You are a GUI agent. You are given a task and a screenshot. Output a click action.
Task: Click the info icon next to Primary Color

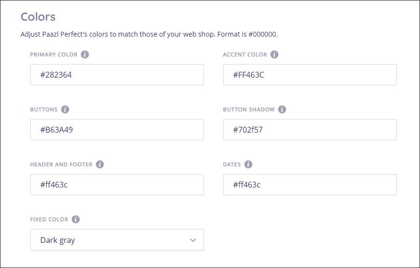85,54
